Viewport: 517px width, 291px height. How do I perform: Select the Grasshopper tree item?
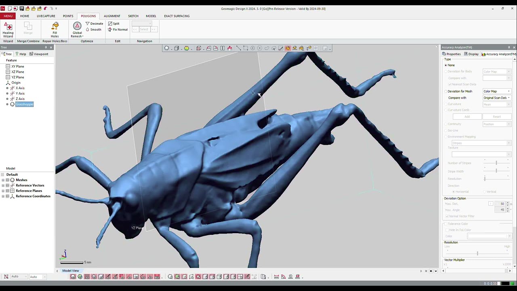(24, 104)
